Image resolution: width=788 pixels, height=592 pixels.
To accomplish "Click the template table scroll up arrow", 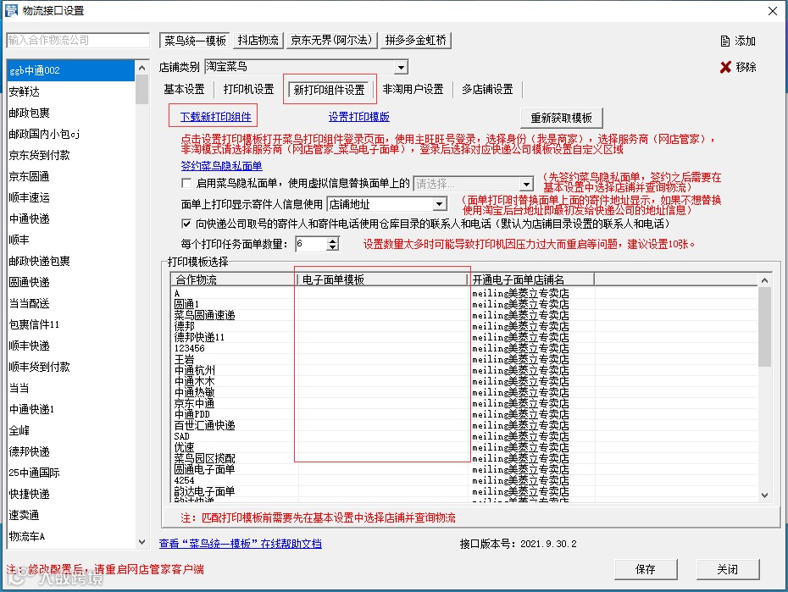I will pos(764,280).
